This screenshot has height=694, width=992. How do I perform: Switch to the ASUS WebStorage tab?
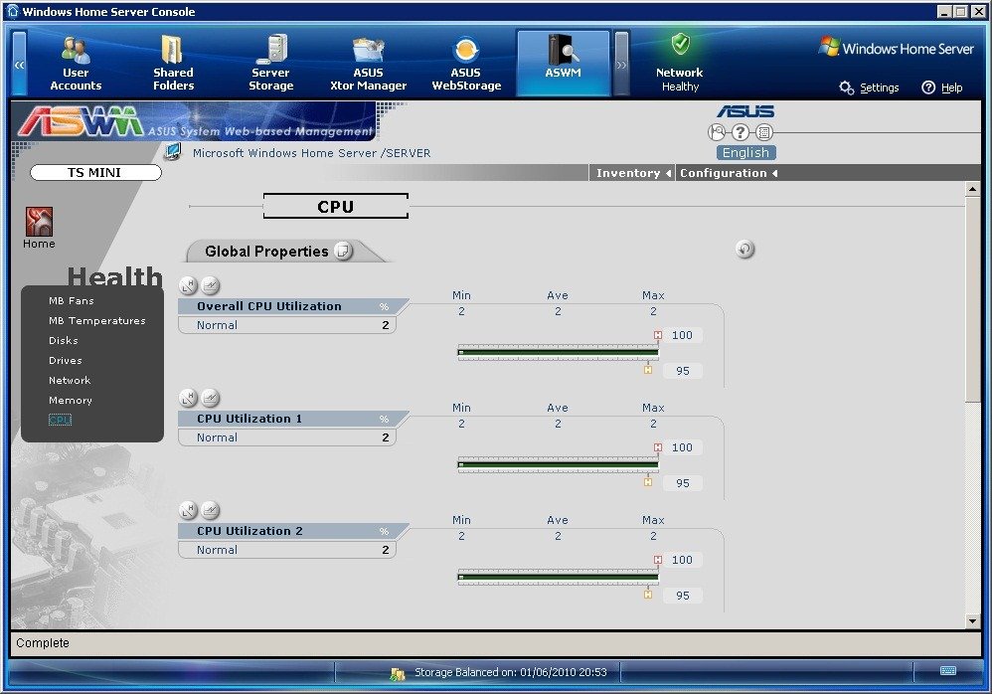tap(466, 64)
